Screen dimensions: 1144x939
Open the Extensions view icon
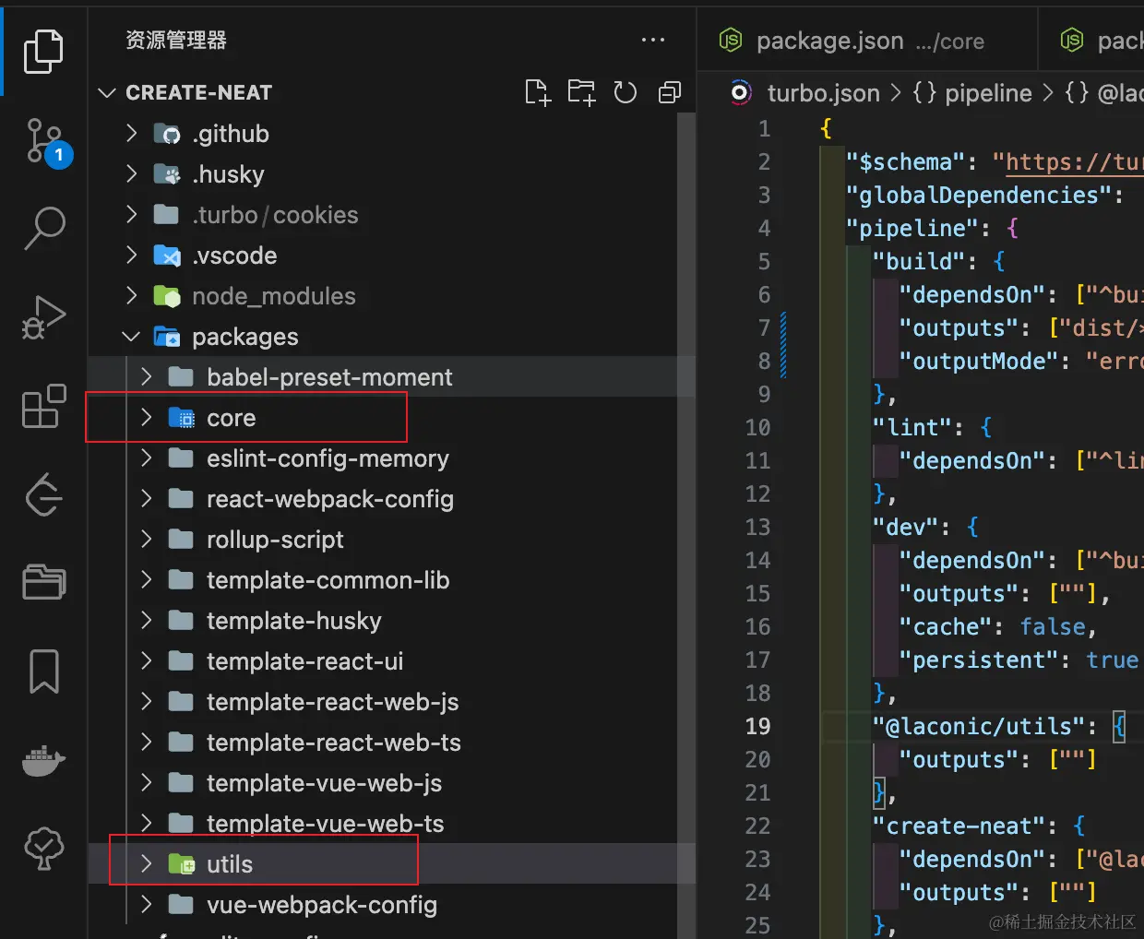(x=43, y=406)
